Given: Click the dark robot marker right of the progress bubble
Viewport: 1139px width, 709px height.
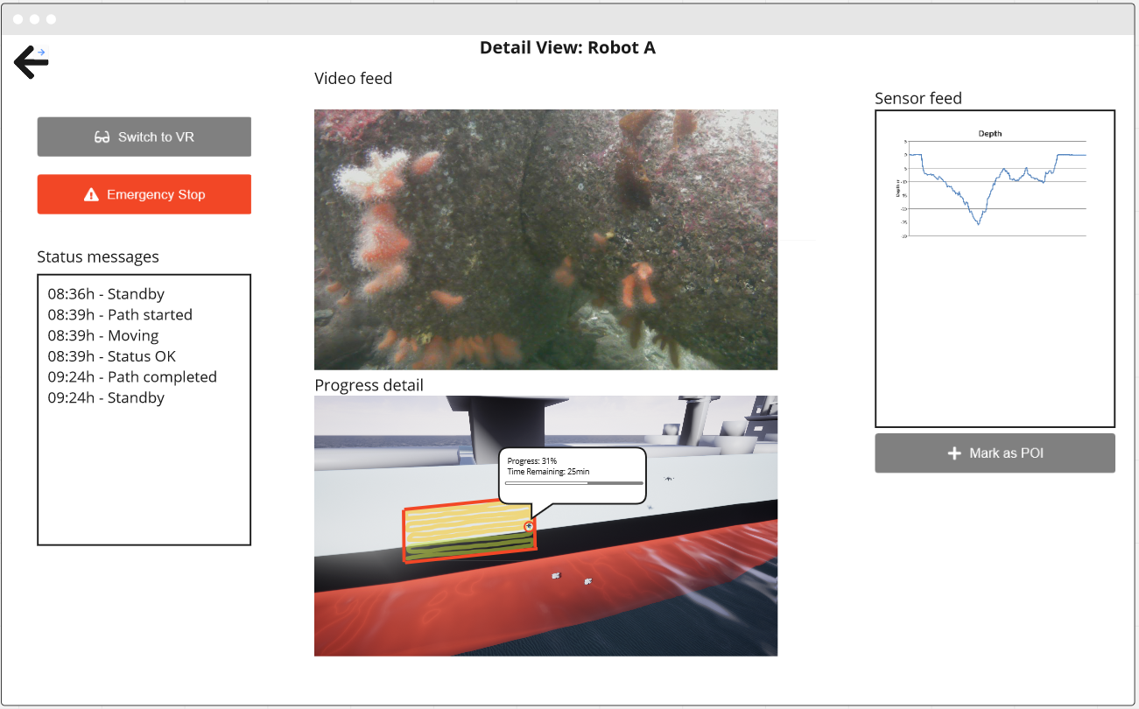Looking at the screenshot, I should (669, 479).
